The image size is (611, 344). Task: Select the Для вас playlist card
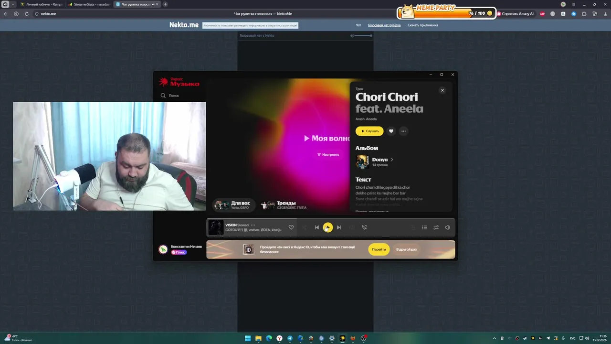(x=234, y=205)
